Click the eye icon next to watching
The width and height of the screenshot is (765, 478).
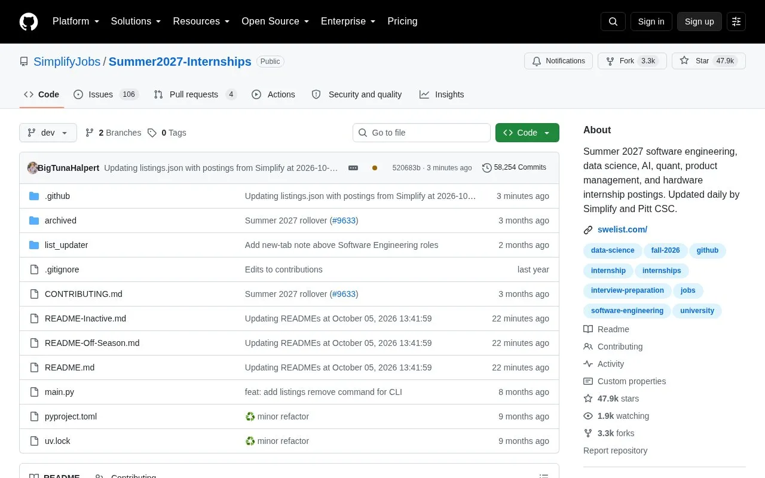tap(588, 416)
